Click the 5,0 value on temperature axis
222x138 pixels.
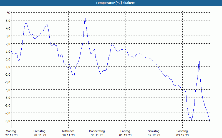pos(8,20)
